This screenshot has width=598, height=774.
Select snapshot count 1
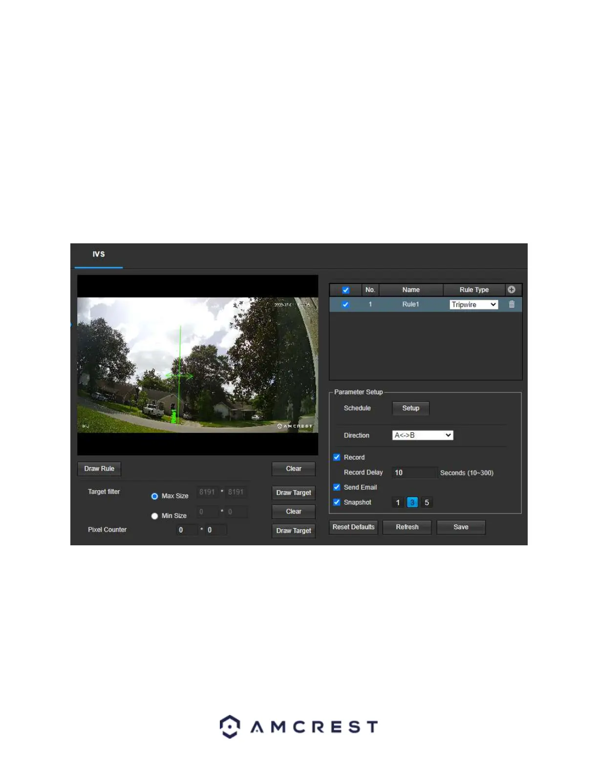point(398,502)
